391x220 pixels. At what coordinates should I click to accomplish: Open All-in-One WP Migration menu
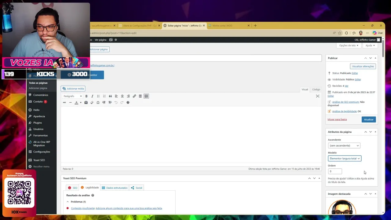41,144
